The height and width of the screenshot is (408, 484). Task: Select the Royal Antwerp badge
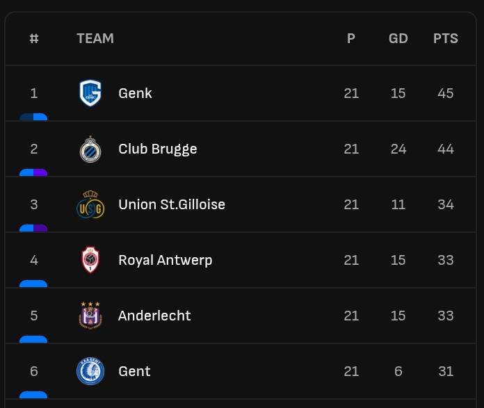click(x=90, y=260)
